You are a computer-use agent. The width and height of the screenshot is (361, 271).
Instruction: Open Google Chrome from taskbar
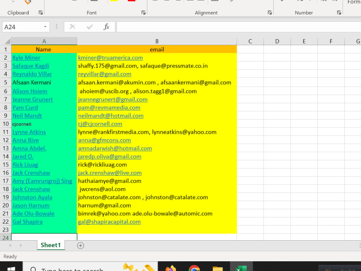pyautogui.click(x=194, y=268)
